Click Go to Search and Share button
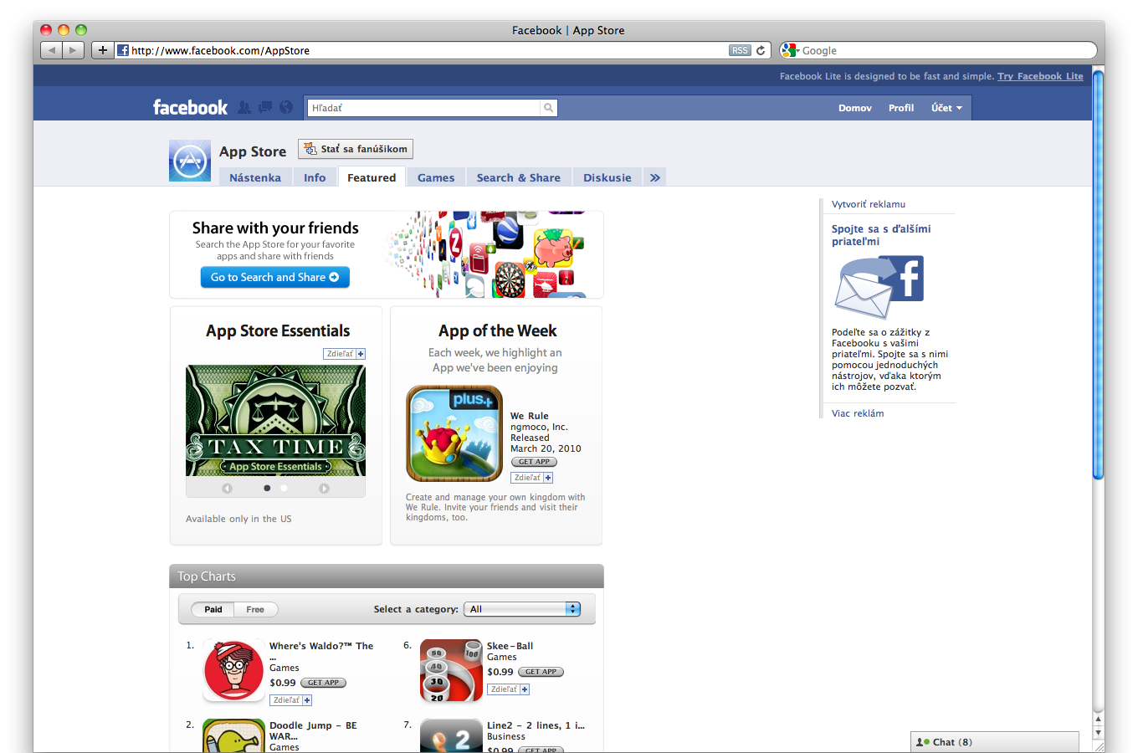This screenshot has height=753, width=1138. (x=275, y=277)
